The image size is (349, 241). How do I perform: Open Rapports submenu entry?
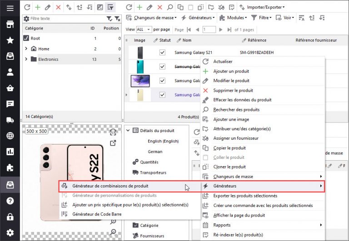(263, 225)
